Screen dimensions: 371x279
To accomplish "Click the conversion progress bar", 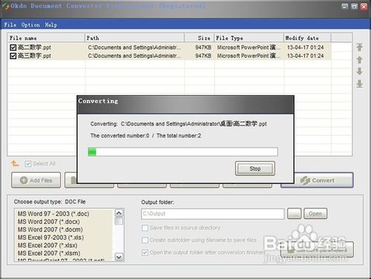I will pos(183,151).
